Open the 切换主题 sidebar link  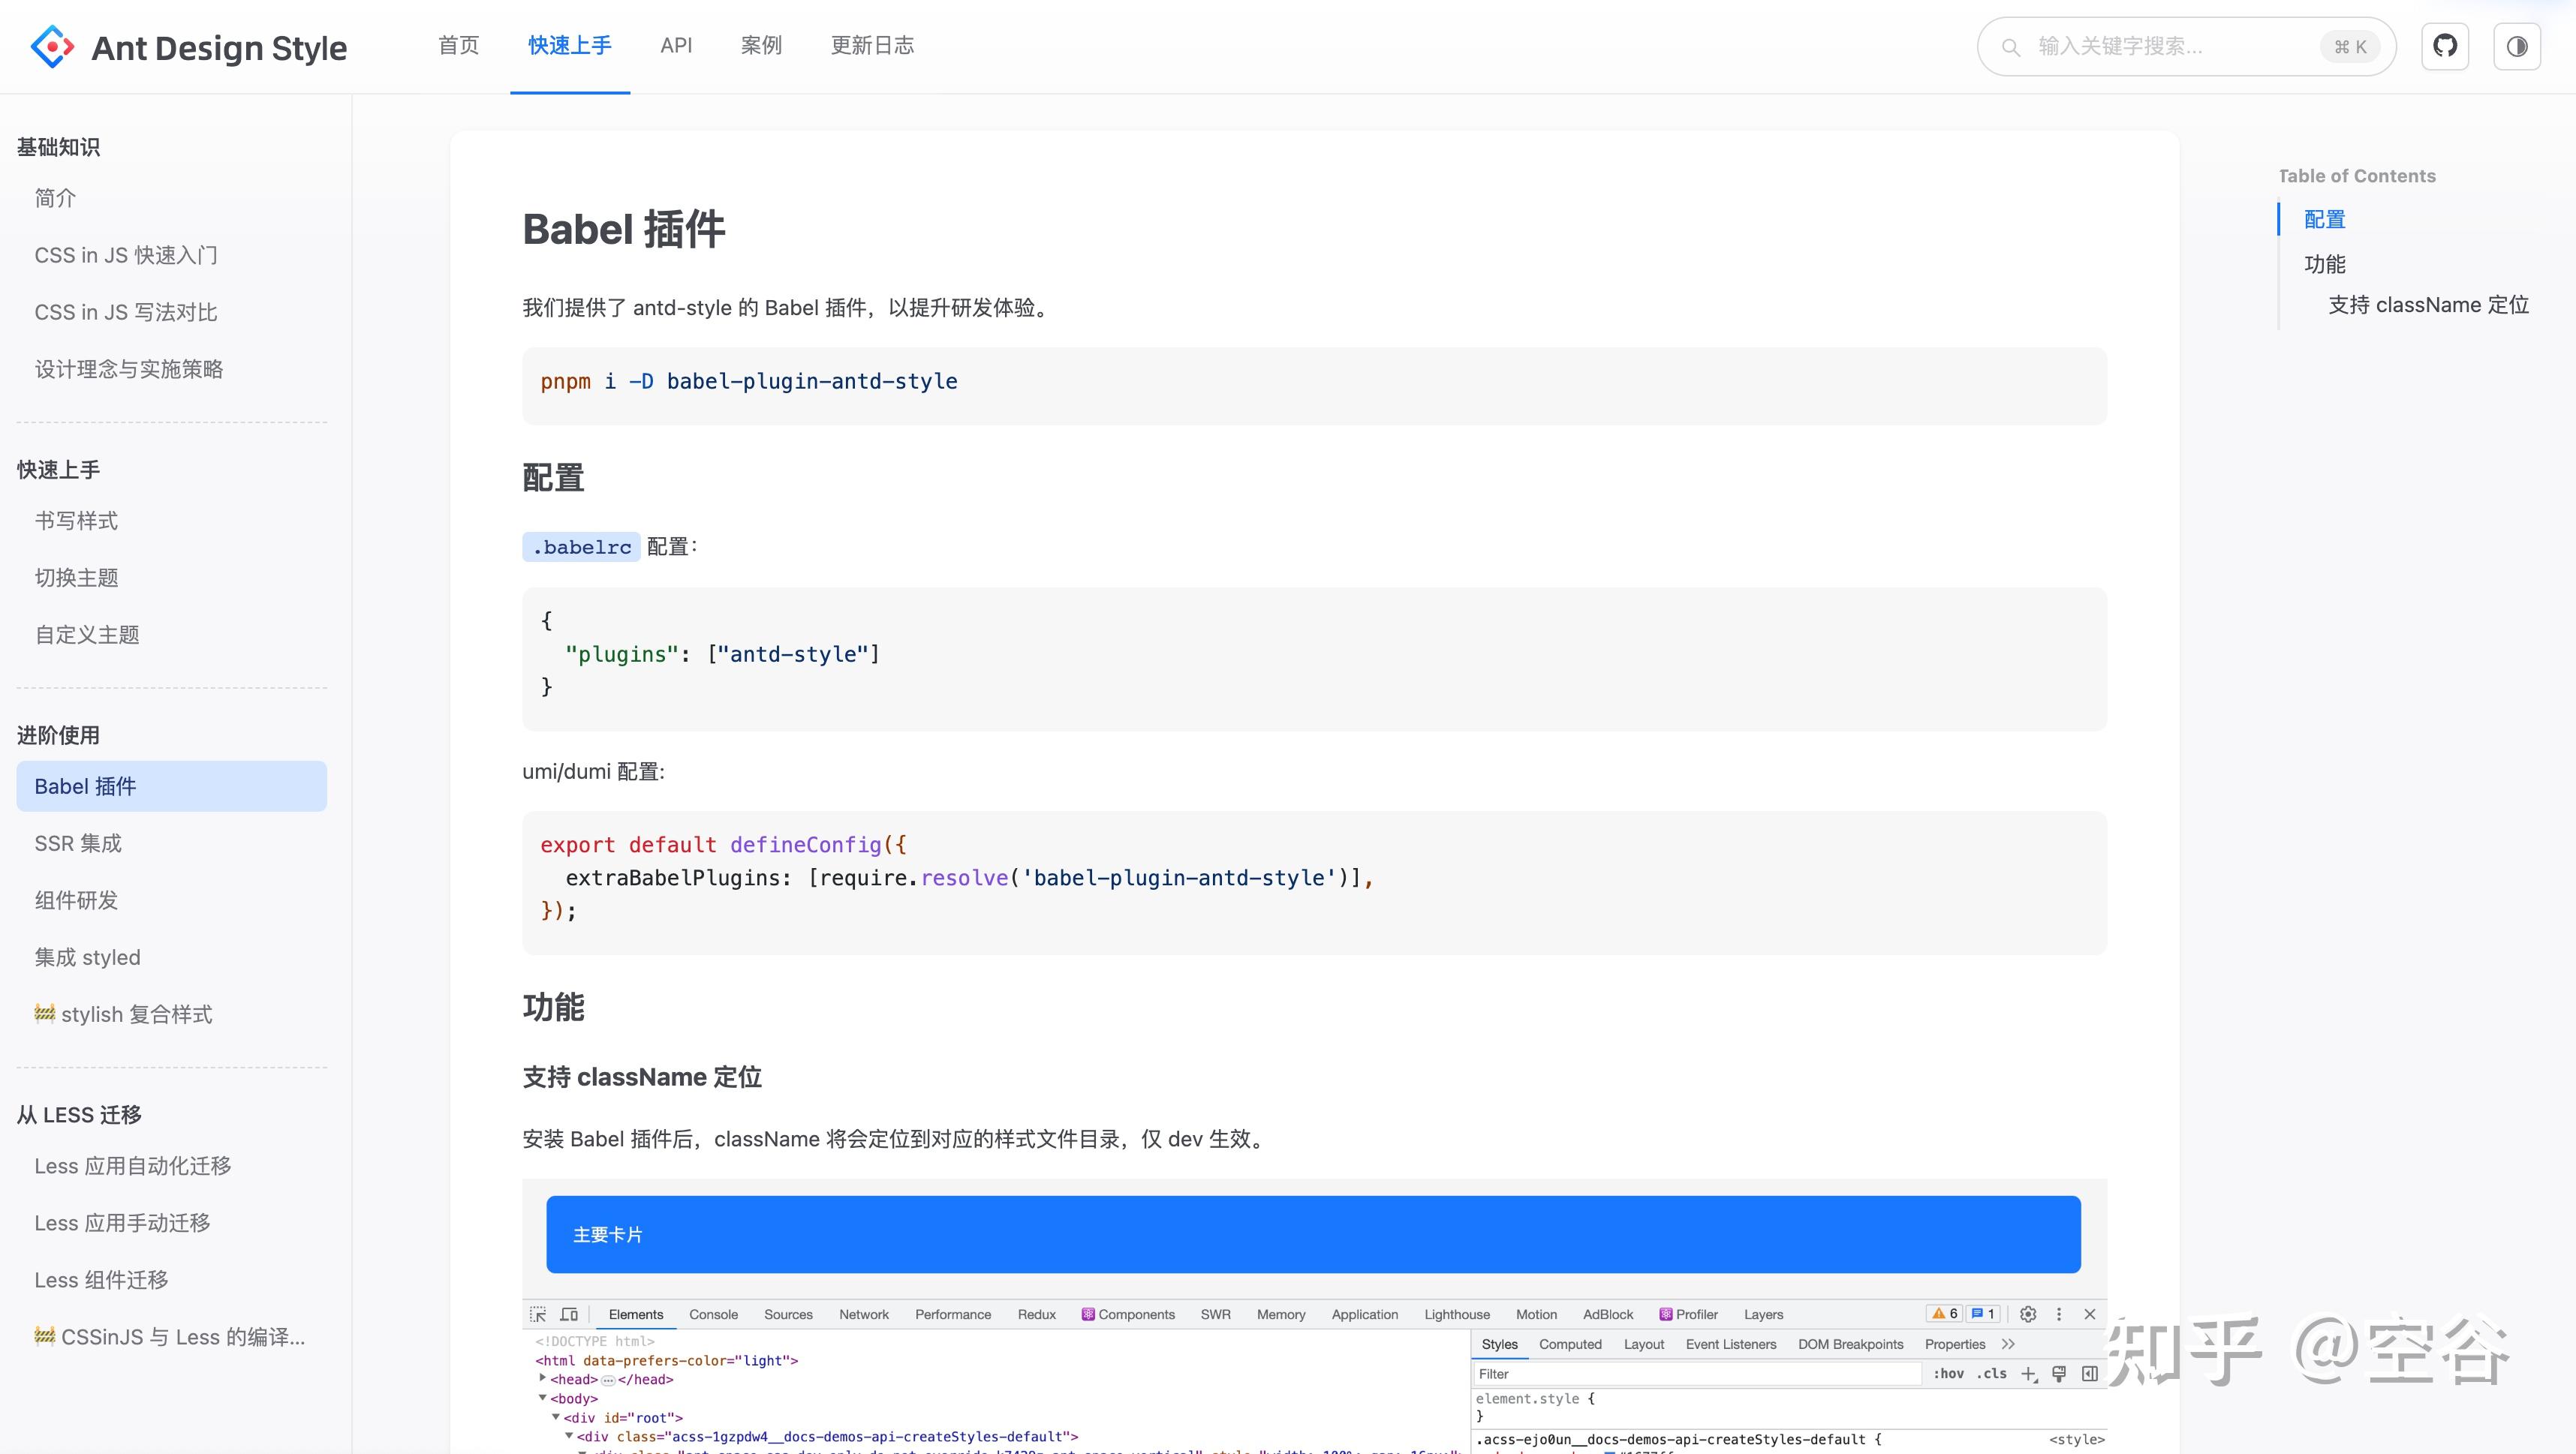click(x=77, y=578)
